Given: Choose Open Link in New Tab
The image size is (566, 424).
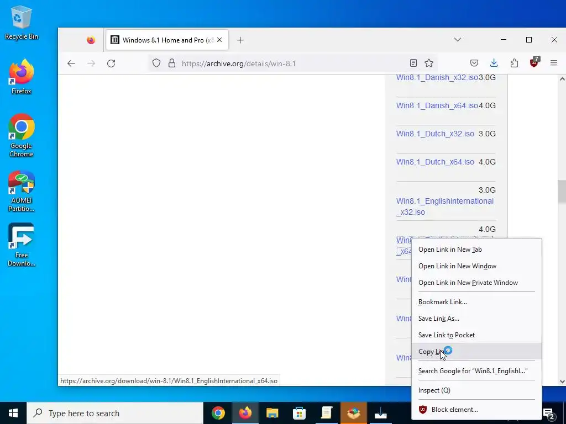Looking at the screenshot, I should pos(476,250).
